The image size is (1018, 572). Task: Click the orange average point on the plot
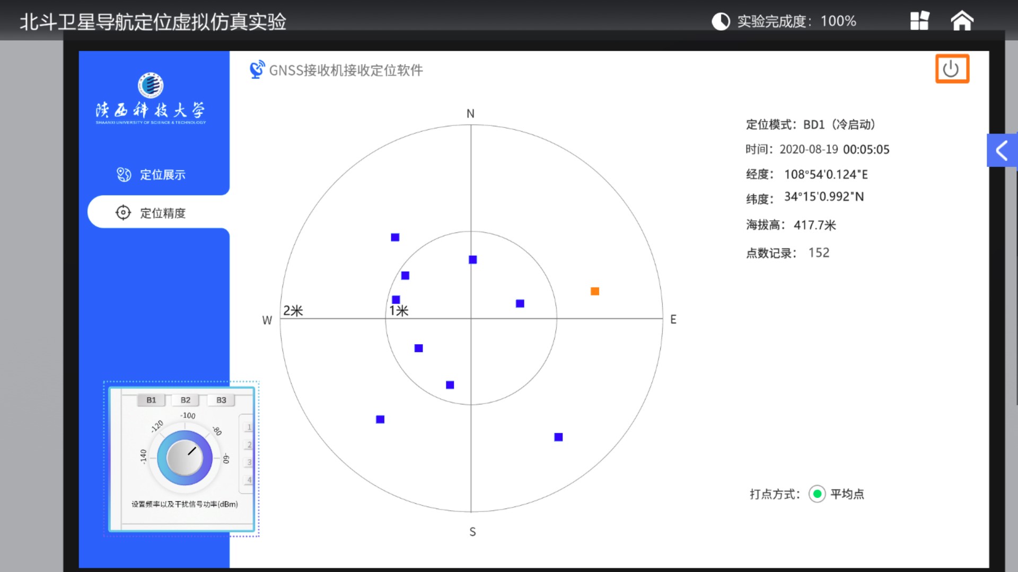594,290
